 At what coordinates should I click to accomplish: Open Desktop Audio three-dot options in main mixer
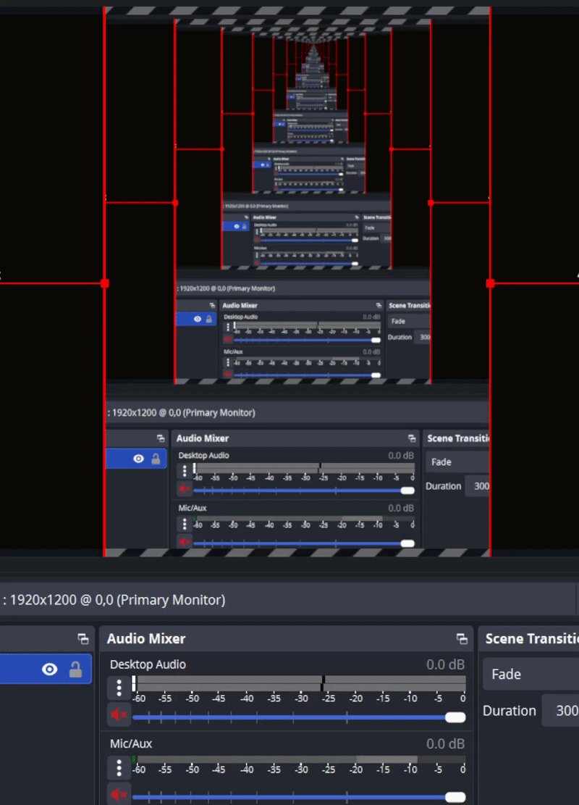(119, 688)
